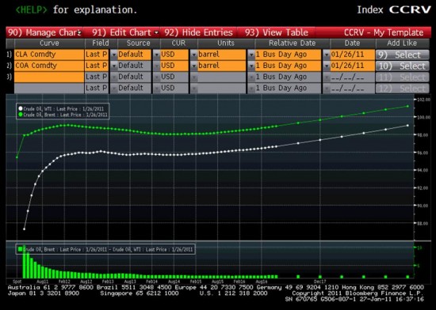The height and width of the screenshot is (310, 436).
Task: Click the 01/26/11 date field for COA Comdty
Action: [352, 66]
